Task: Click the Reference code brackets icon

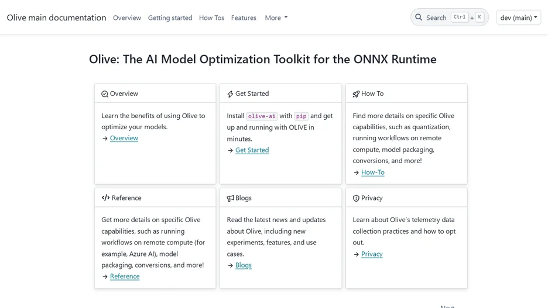Action: click(x=105, y=198)
